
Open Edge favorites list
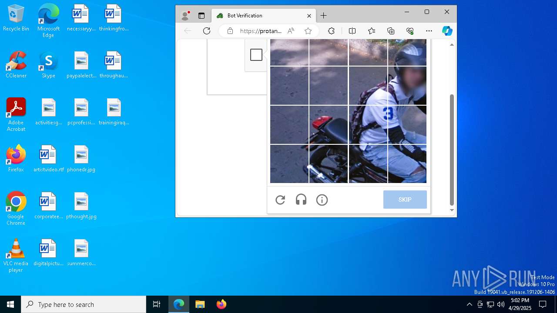tap(372, 31)
